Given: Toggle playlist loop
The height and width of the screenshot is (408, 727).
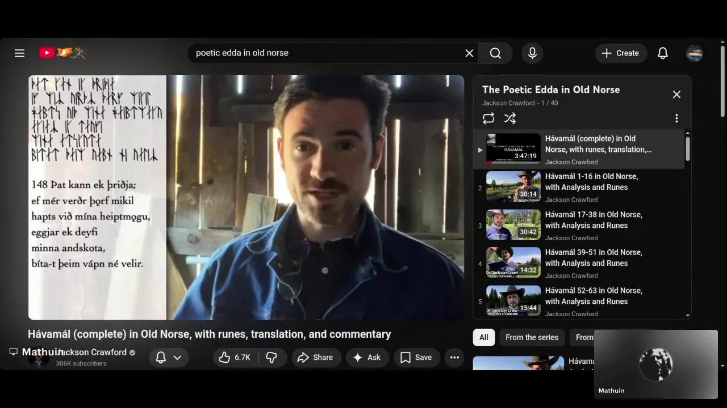Looking at the screenshot, I should click(488, 118).
